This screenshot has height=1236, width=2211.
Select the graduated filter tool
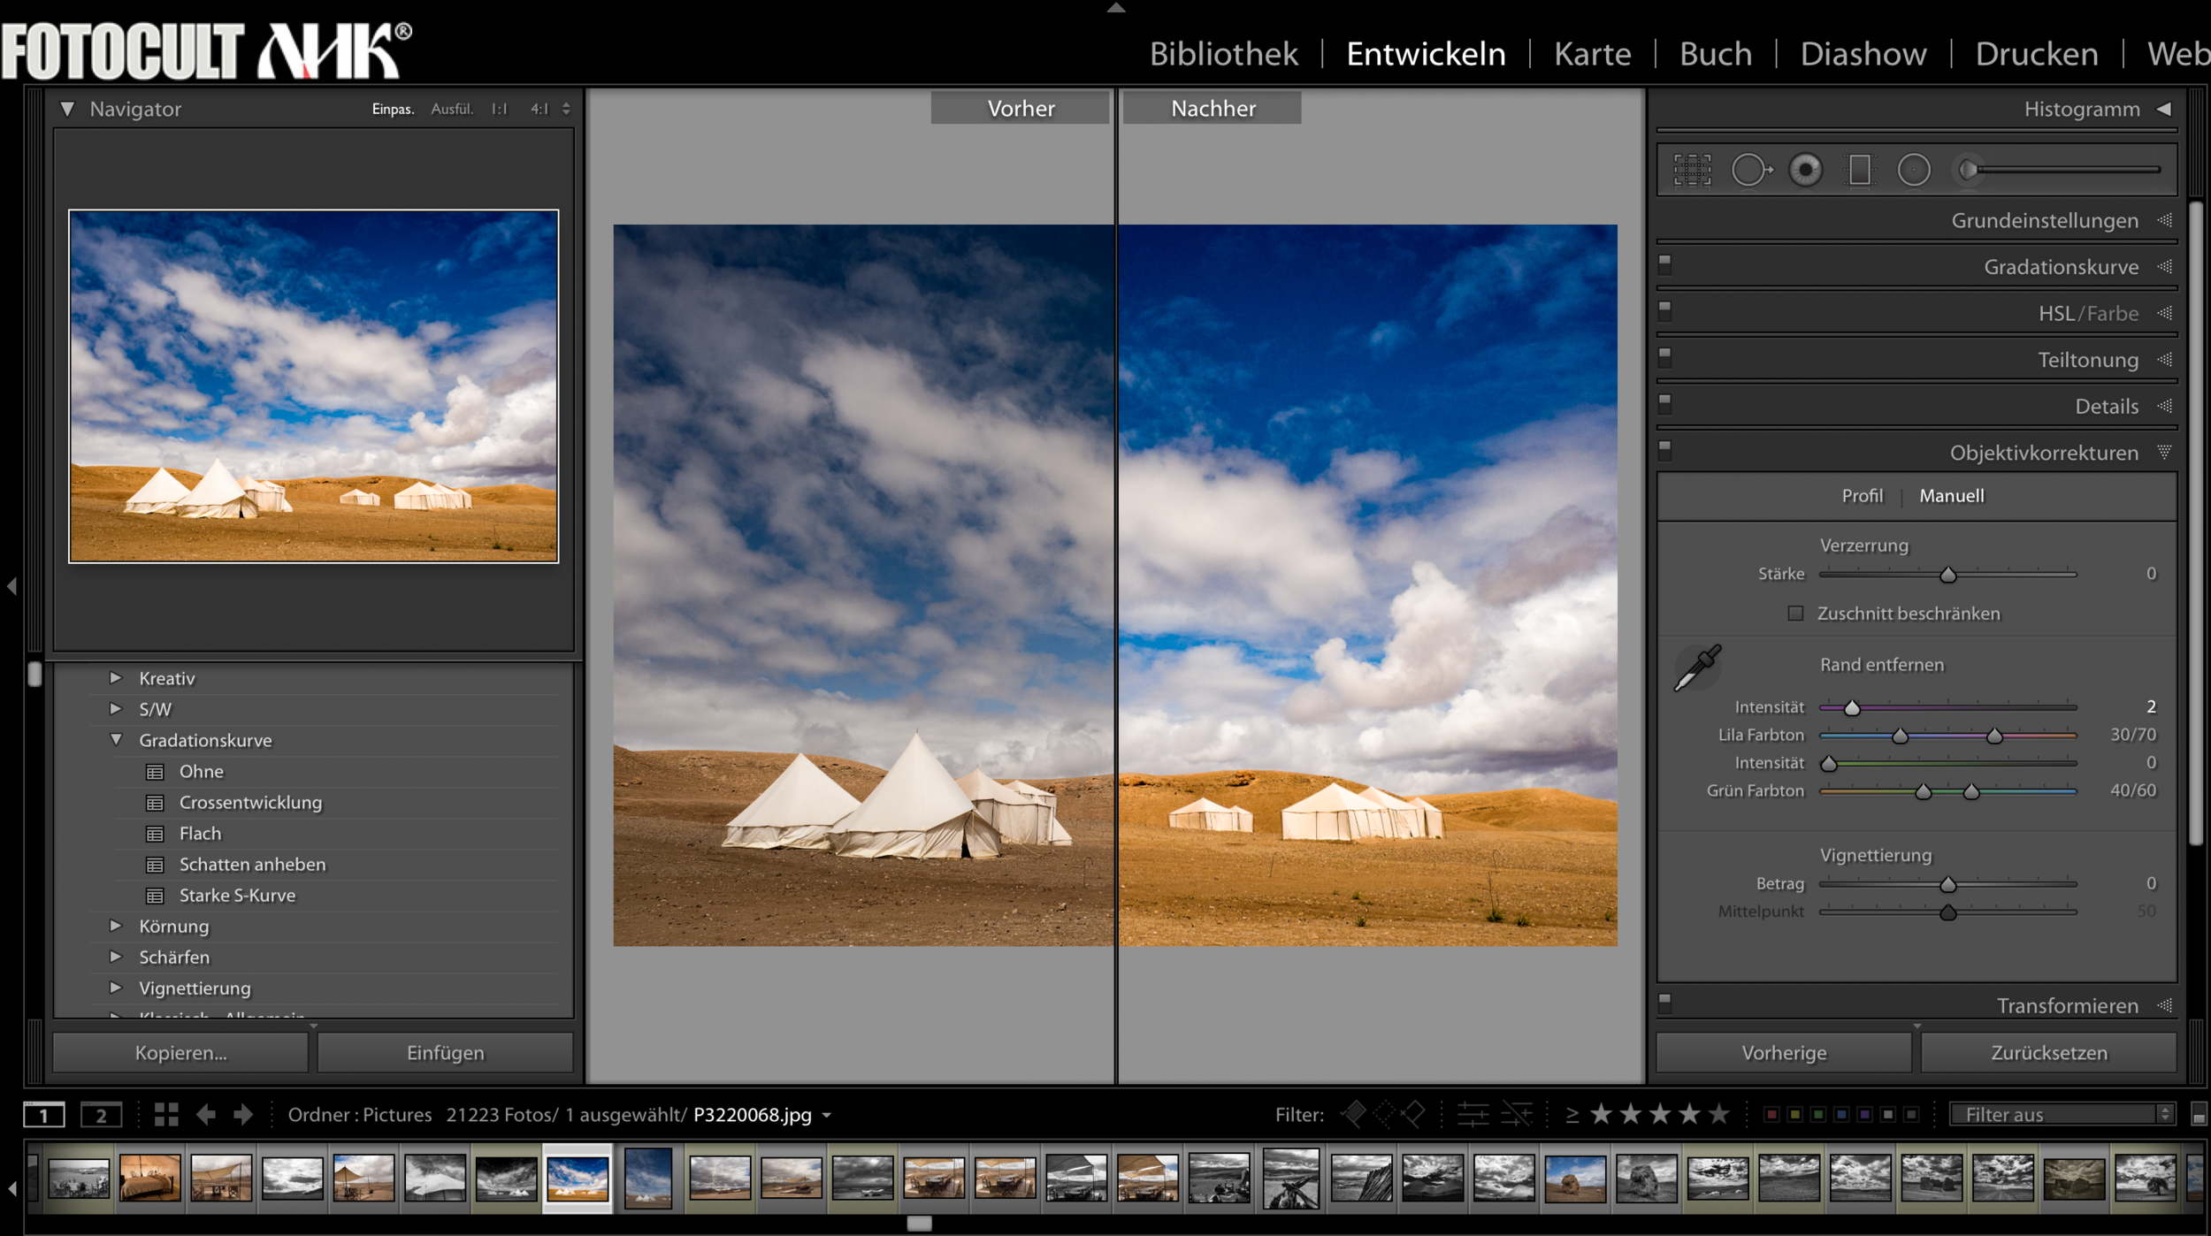click(x=1859, y=170)
